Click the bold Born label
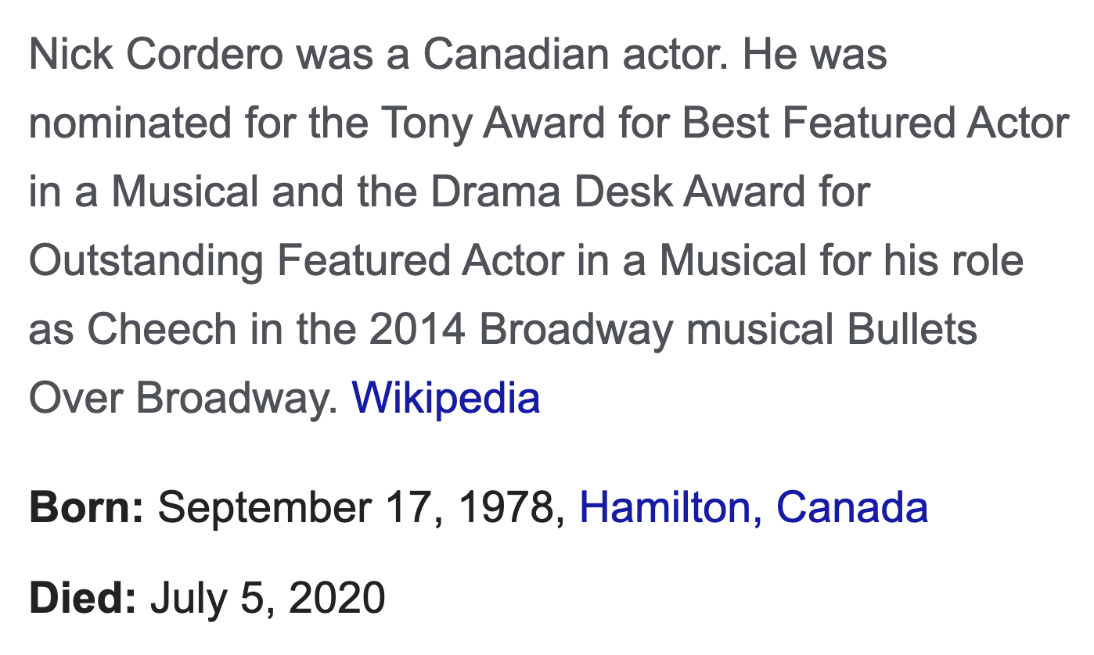This screenshot has width=1094, height=655. coord(87,506)
